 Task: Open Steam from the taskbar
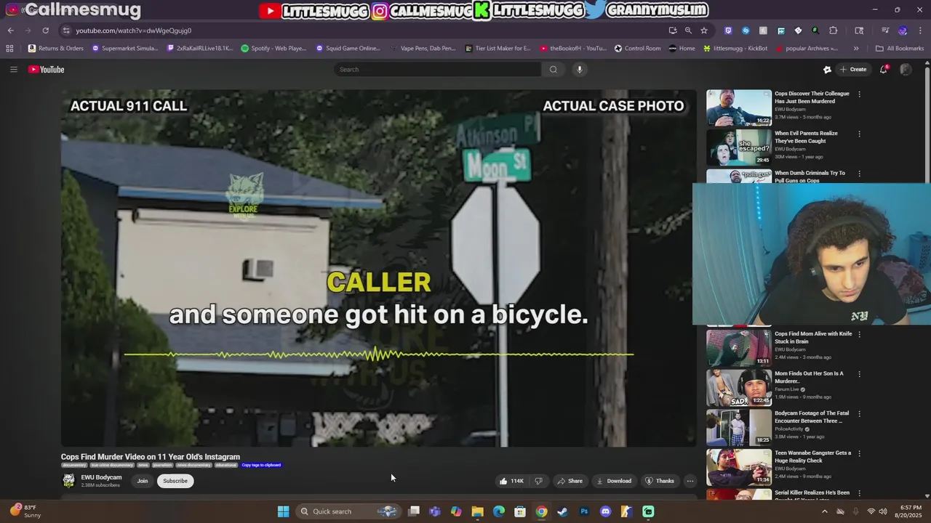click(x=562, y=511)
